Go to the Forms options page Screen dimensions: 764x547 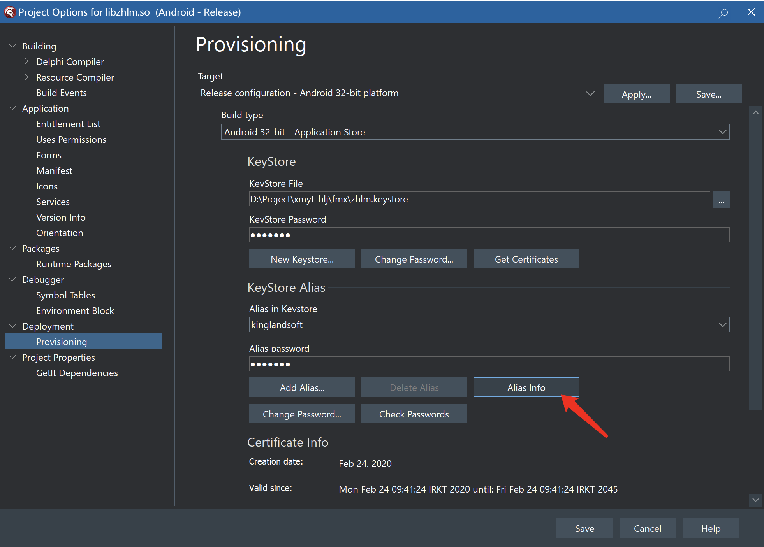(x=49, y=155)
